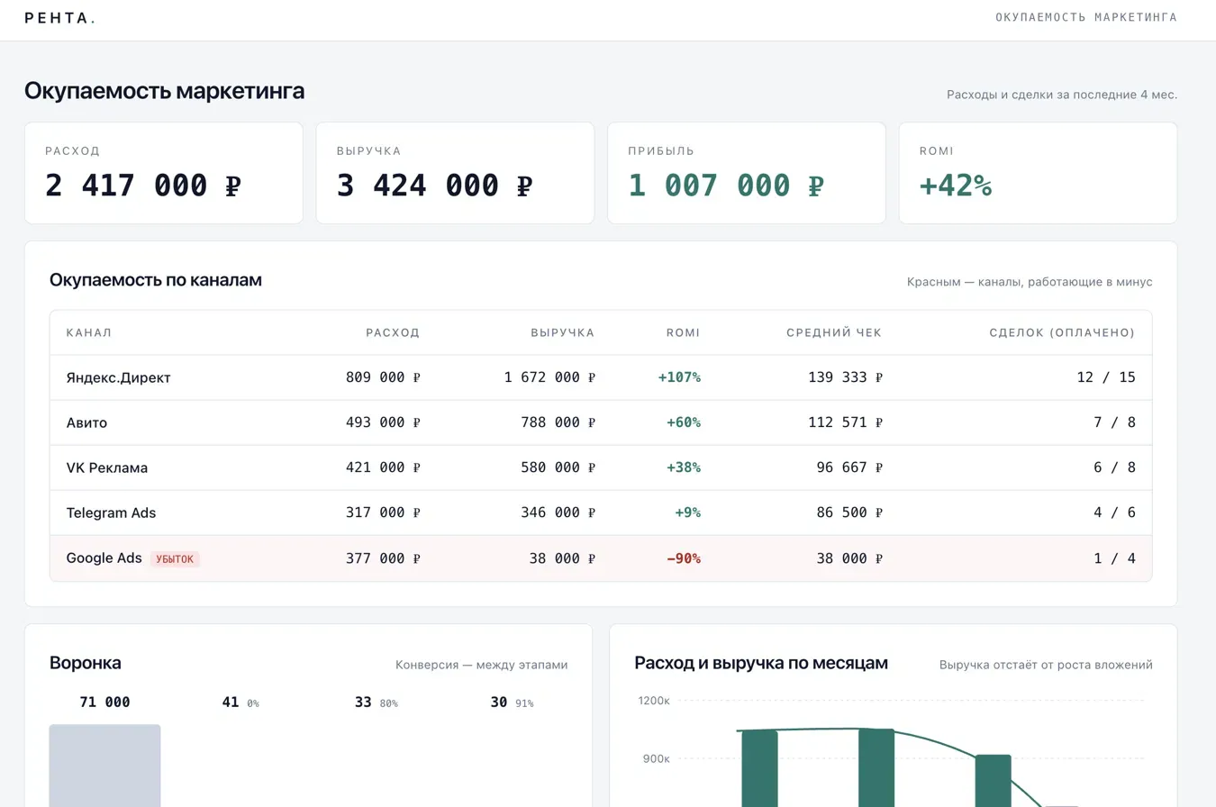The width and height of the screenshot is (1216, 807).
Task: Click the first green bar in monthly chart
Action: 759,768
